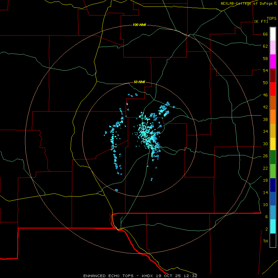Click the 54 legend value
The image size is (278, 278).
coord(265,70)
